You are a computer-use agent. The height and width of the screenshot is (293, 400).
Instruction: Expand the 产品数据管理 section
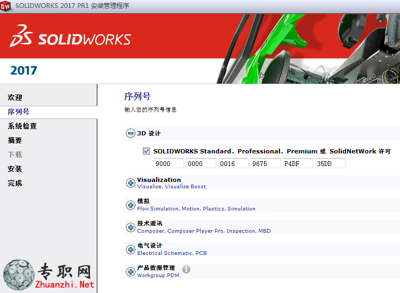point(131,271)
